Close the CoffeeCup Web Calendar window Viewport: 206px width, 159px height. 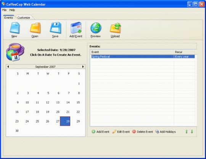(x=202, y=4)
